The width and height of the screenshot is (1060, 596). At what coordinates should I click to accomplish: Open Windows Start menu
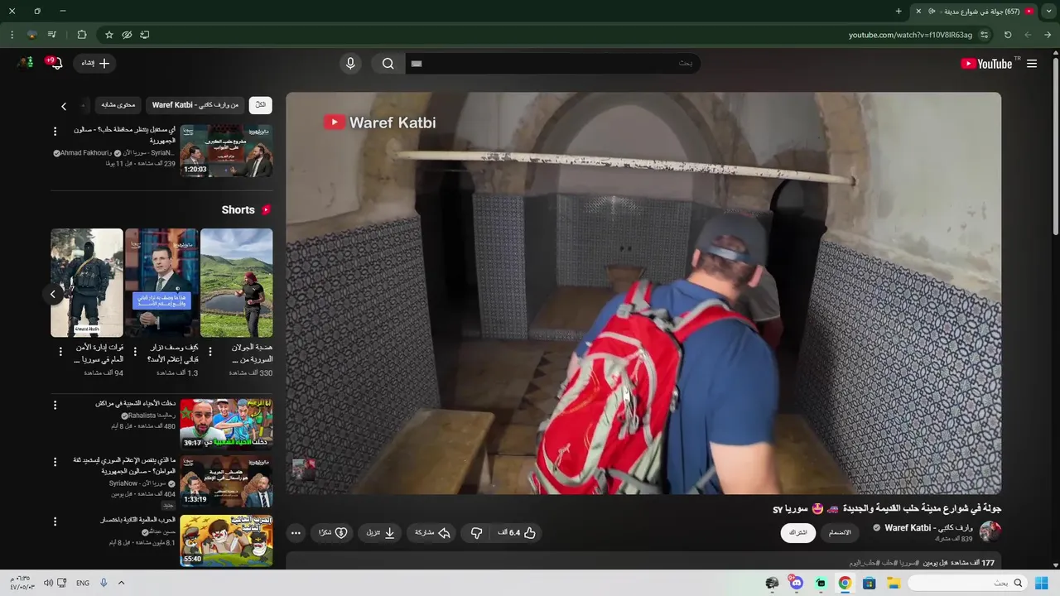pyautogui.click(x=1041, y=583)
